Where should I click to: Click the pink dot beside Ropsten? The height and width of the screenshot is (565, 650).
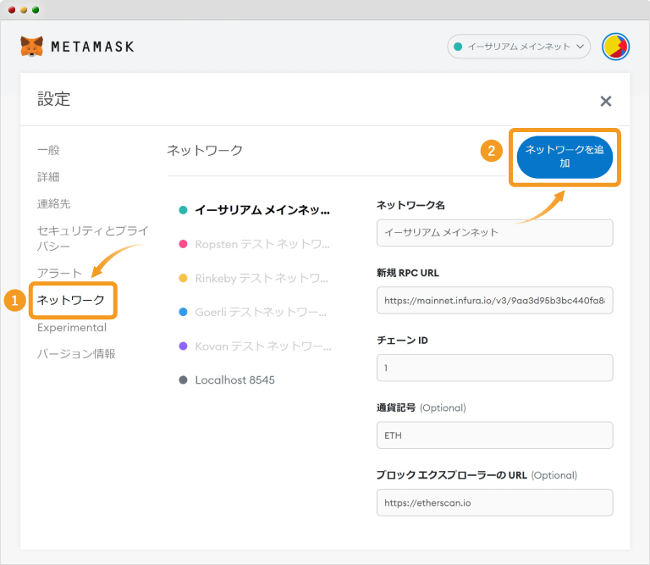coord(183,244)
